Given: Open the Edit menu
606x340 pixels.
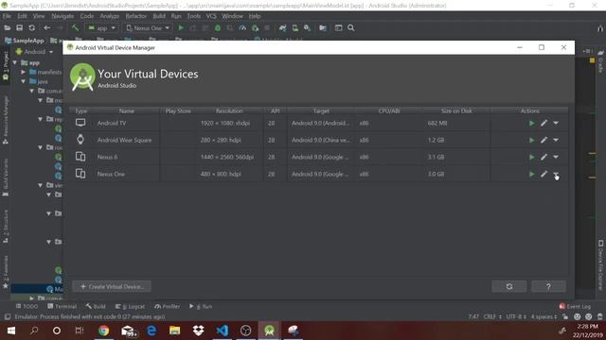Looking at the screenshot, I should click(22, 16).
